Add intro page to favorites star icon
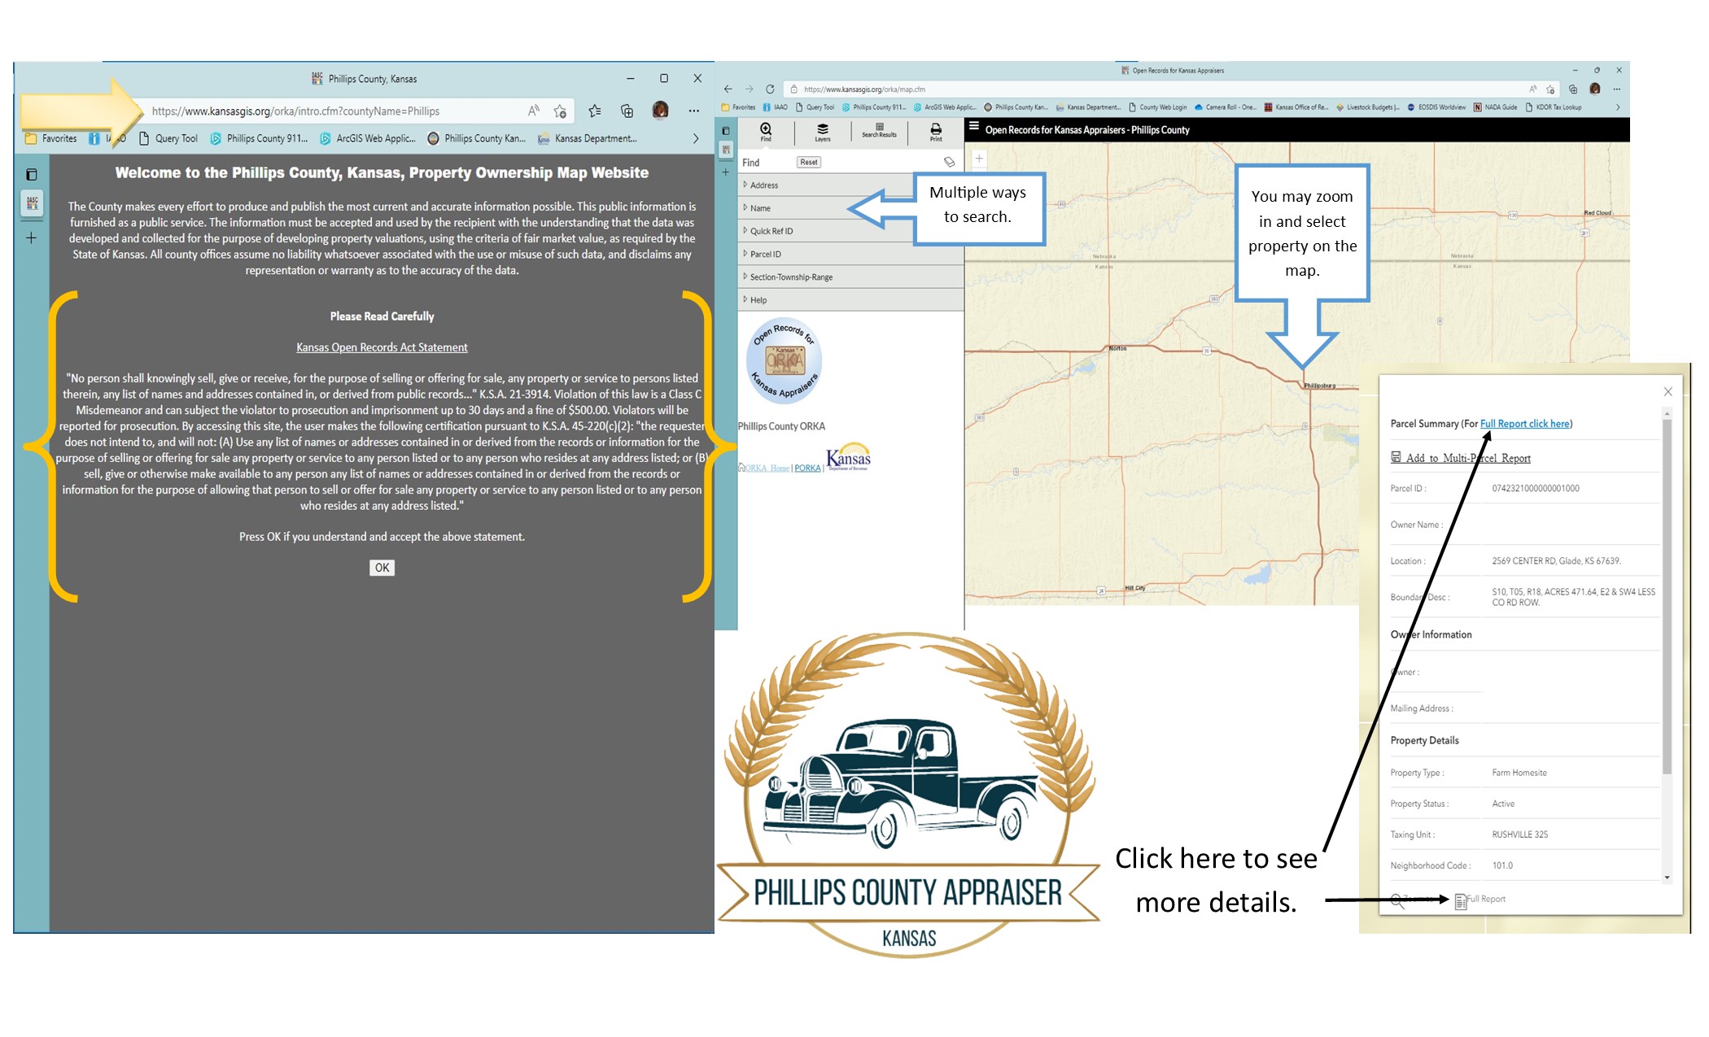This screenshot has width=1709, height=1037. (560, 111)
